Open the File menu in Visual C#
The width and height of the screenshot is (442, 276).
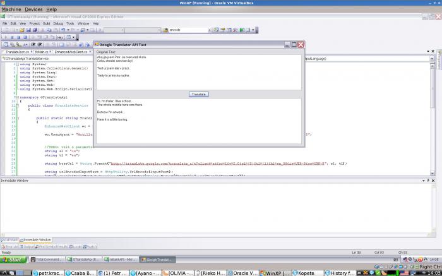[x=5, y=23]
